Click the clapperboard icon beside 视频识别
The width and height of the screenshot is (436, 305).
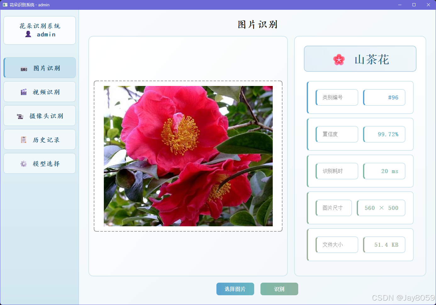pyautogui.click(x=24, y=92)
